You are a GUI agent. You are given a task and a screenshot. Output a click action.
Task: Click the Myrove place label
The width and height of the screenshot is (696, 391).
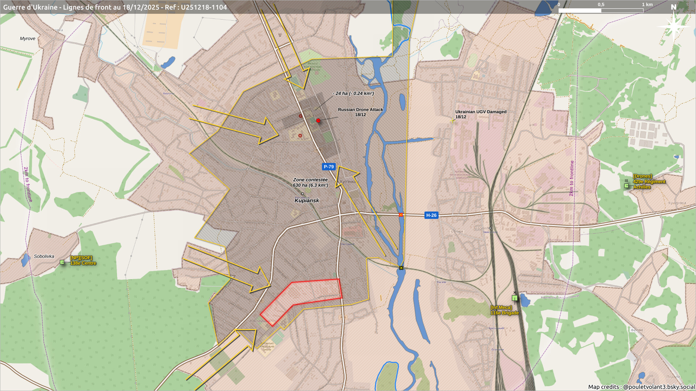click(28, 38)
